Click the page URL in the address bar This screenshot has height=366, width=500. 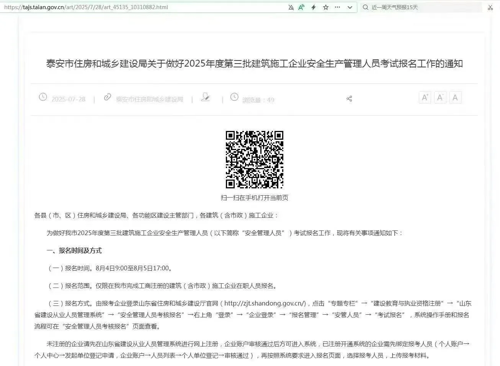(x=86, y=7)
